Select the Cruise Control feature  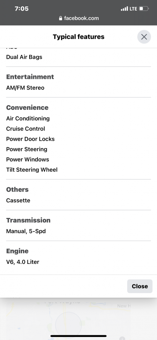[25, 129]
